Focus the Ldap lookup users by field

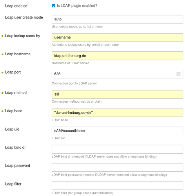(117, 38)
